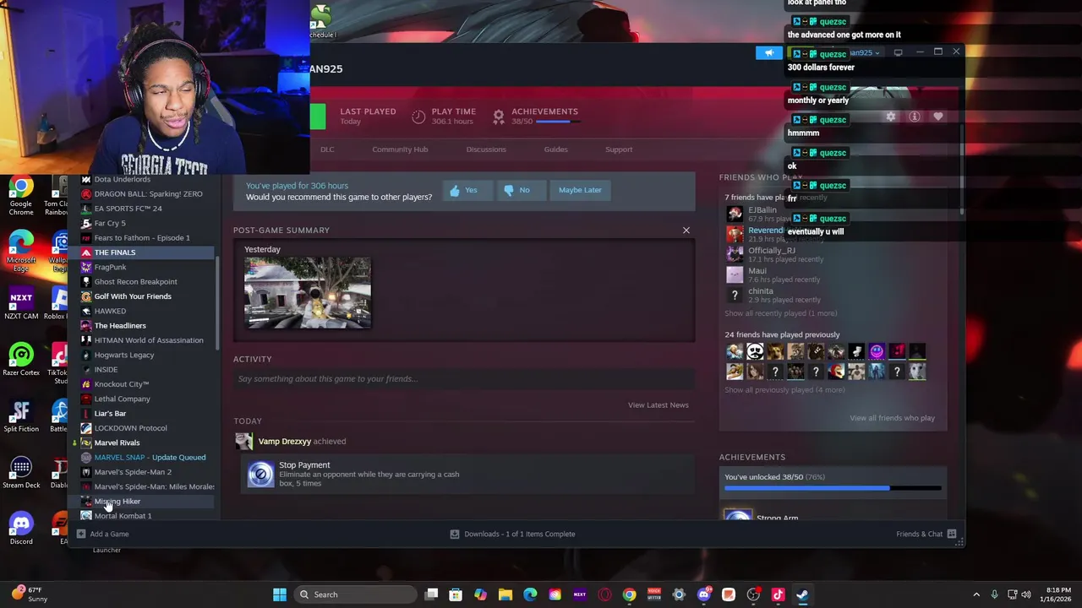Screen dimensions: 1082x608
Task: Click the header achievements progress bar
Action: (558, 122)
